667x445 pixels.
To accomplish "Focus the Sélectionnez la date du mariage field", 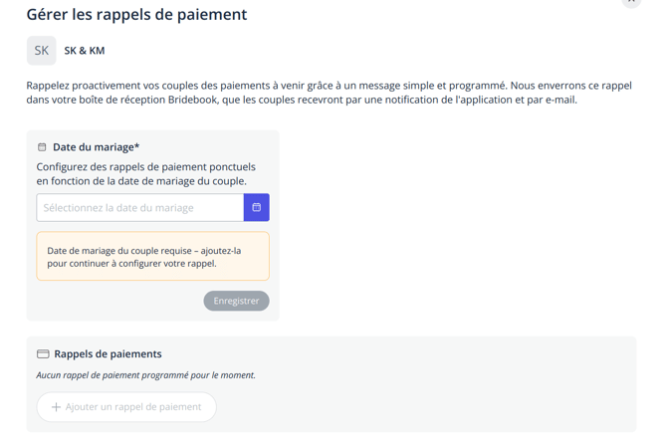I will point(140,207).
